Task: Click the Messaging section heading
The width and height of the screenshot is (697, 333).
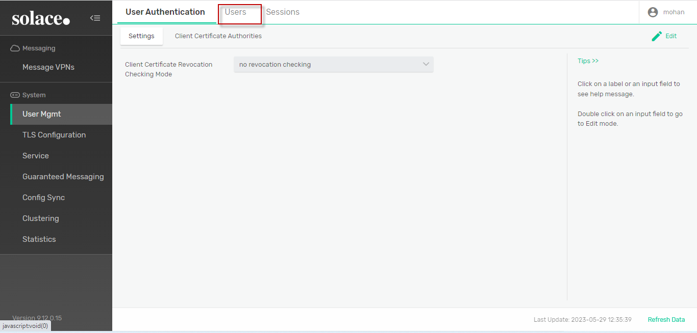Action: pyautogui.click(x=39, y=48)
